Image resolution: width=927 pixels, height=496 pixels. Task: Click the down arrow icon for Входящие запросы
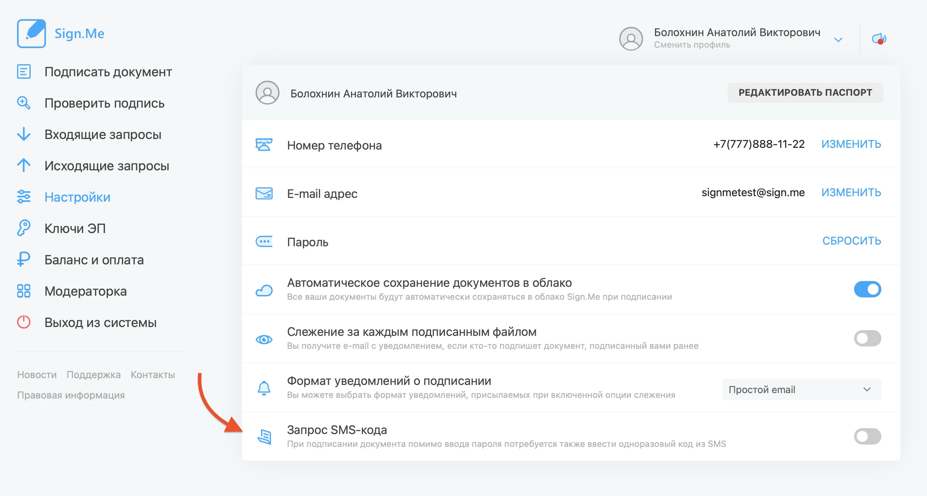pos(24,134)
